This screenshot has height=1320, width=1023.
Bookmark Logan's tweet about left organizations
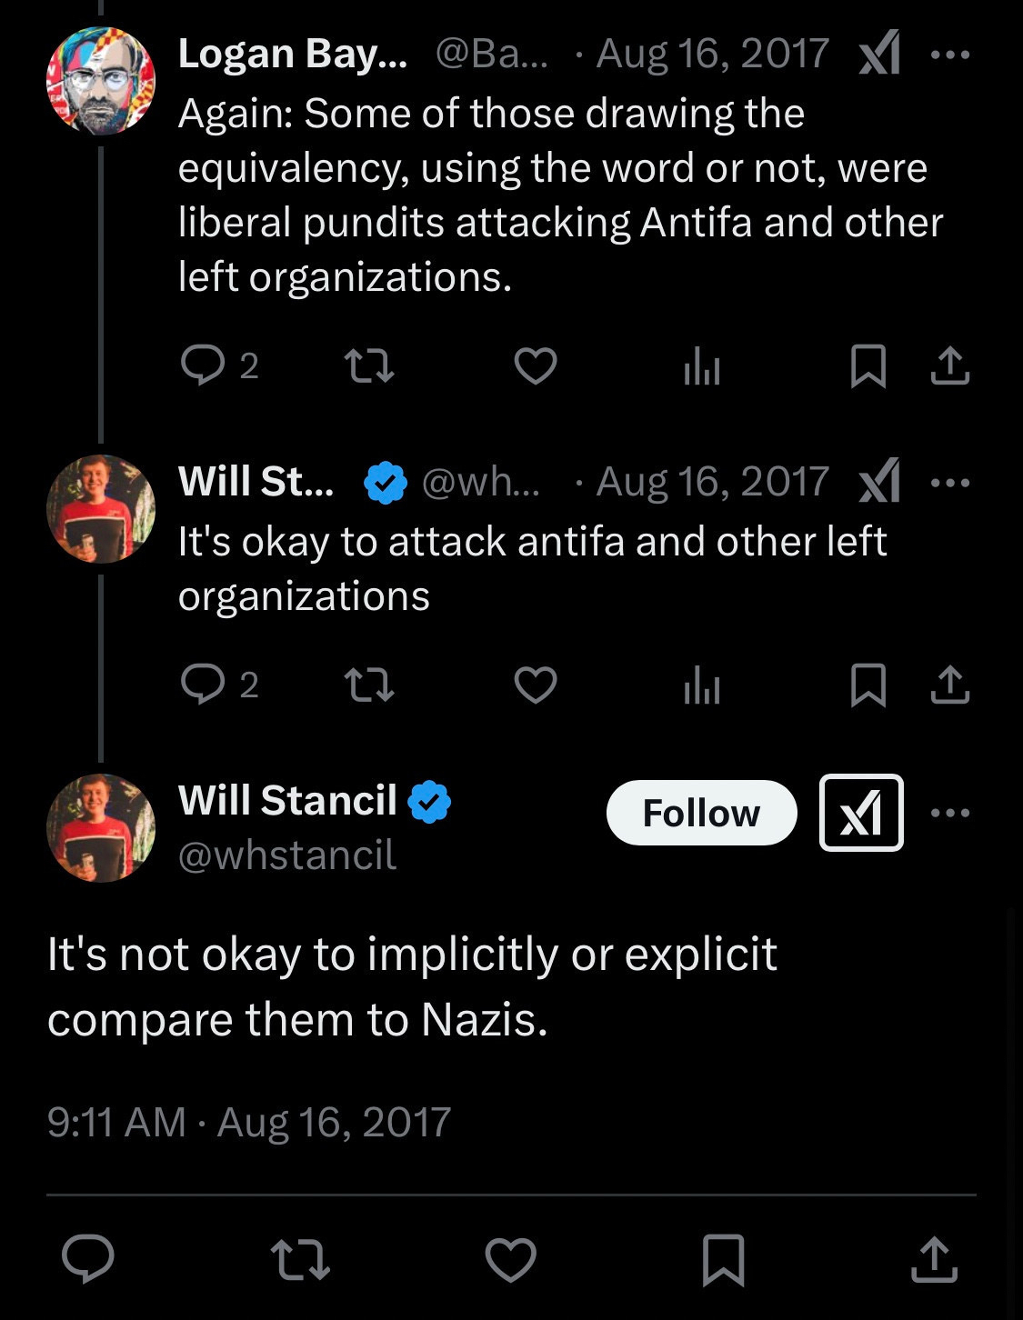click(x=868, y=366)
